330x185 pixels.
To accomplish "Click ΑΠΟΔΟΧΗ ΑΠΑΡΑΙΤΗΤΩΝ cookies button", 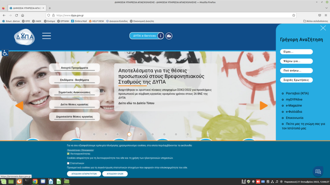I will coord(84,174).
